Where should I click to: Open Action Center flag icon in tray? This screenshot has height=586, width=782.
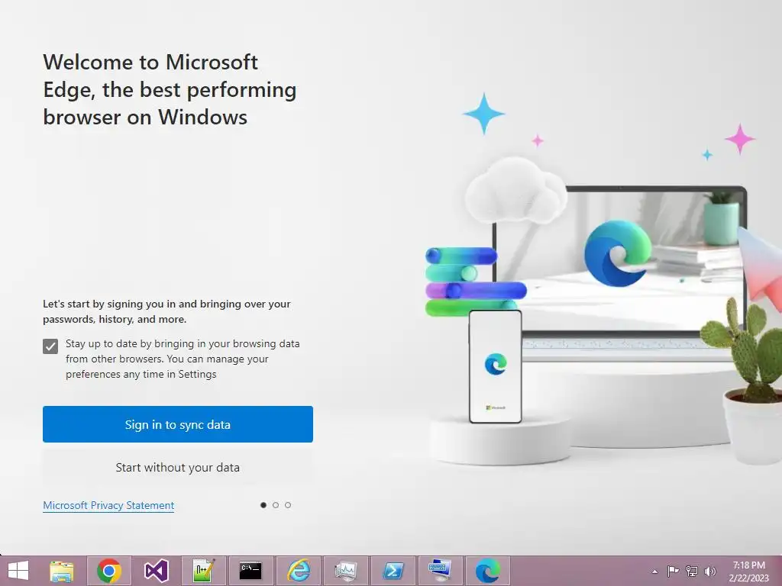pyautogui.click(x=674, y=571)
